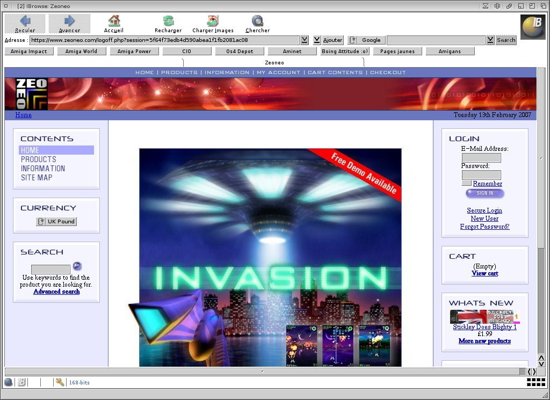Open the Pages jaunes bookmark
Image resolution: width=550 pixels, height=400 pixels.
point(397,51)
